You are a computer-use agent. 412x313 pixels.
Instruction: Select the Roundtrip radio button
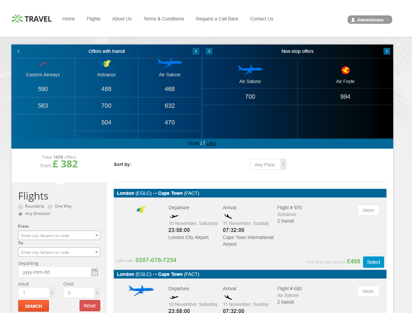[20, 207]
